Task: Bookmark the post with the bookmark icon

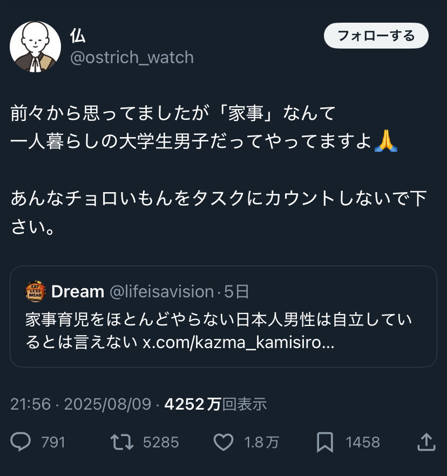Action: (325, 443)
